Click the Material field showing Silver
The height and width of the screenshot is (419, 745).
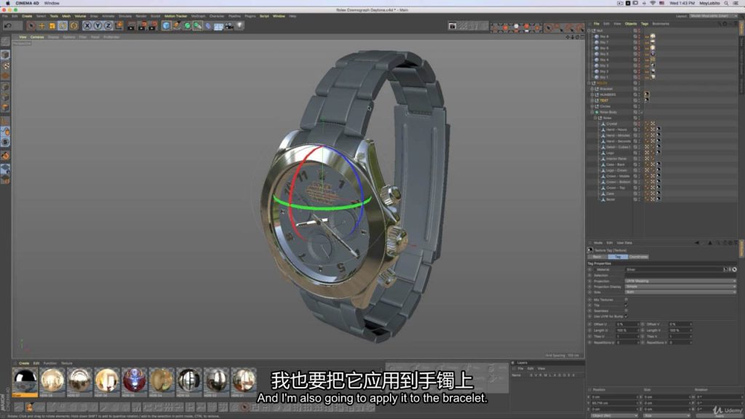pos(674,270)
